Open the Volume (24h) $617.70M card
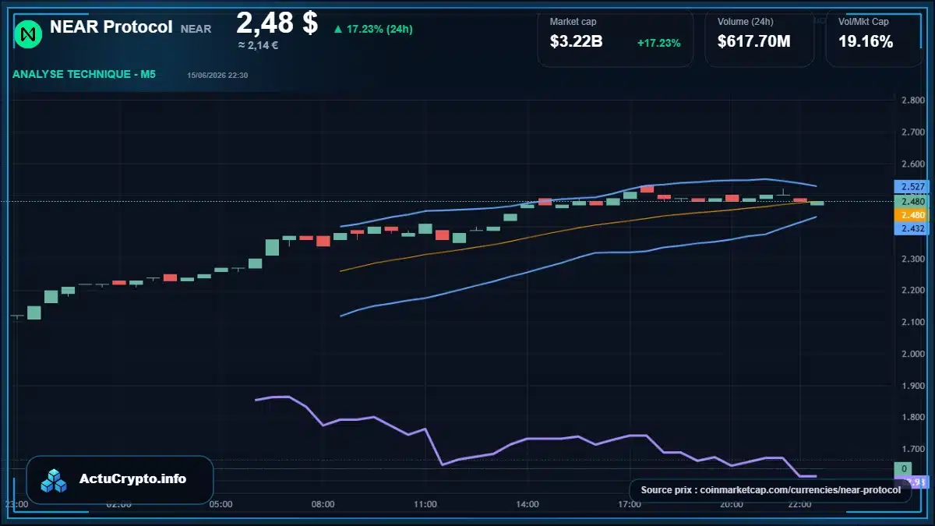935x526 pixels. (759, 38)
